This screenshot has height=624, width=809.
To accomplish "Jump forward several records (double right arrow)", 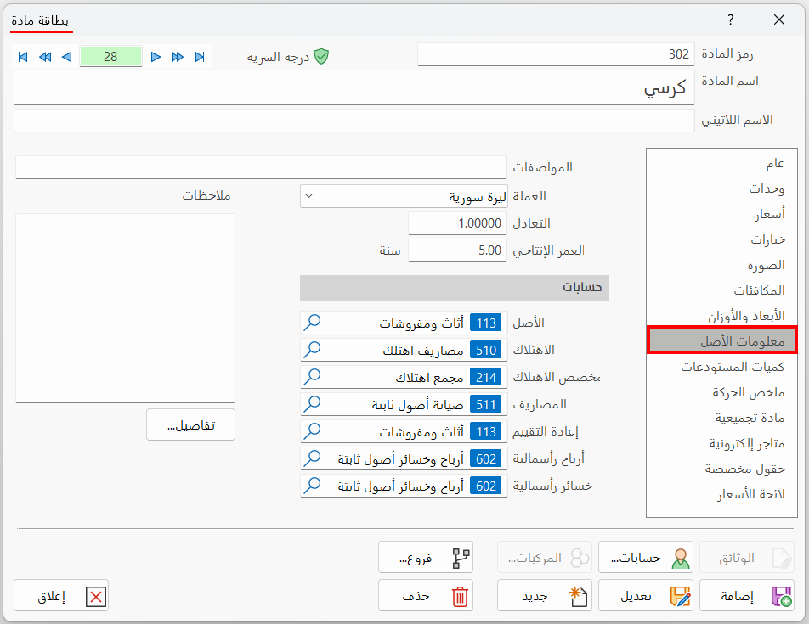I will click(178, 57).
